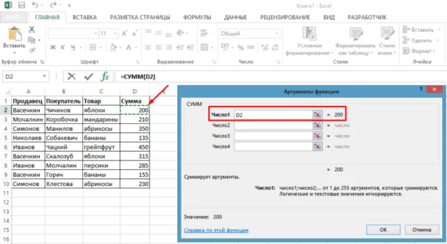Select cell containing мандарины
Image resolution: width=447 pixels, height=244 pixels.
(101, 119)
